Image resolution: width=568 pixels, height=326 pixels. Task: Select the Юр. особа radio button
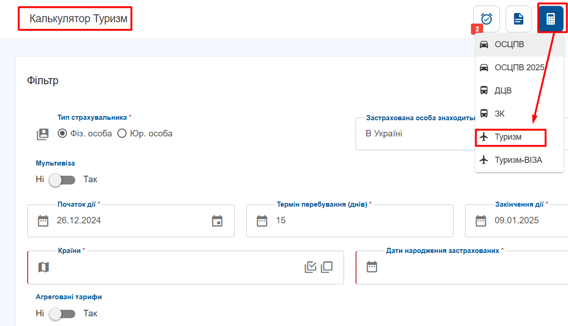coord(122,133)
